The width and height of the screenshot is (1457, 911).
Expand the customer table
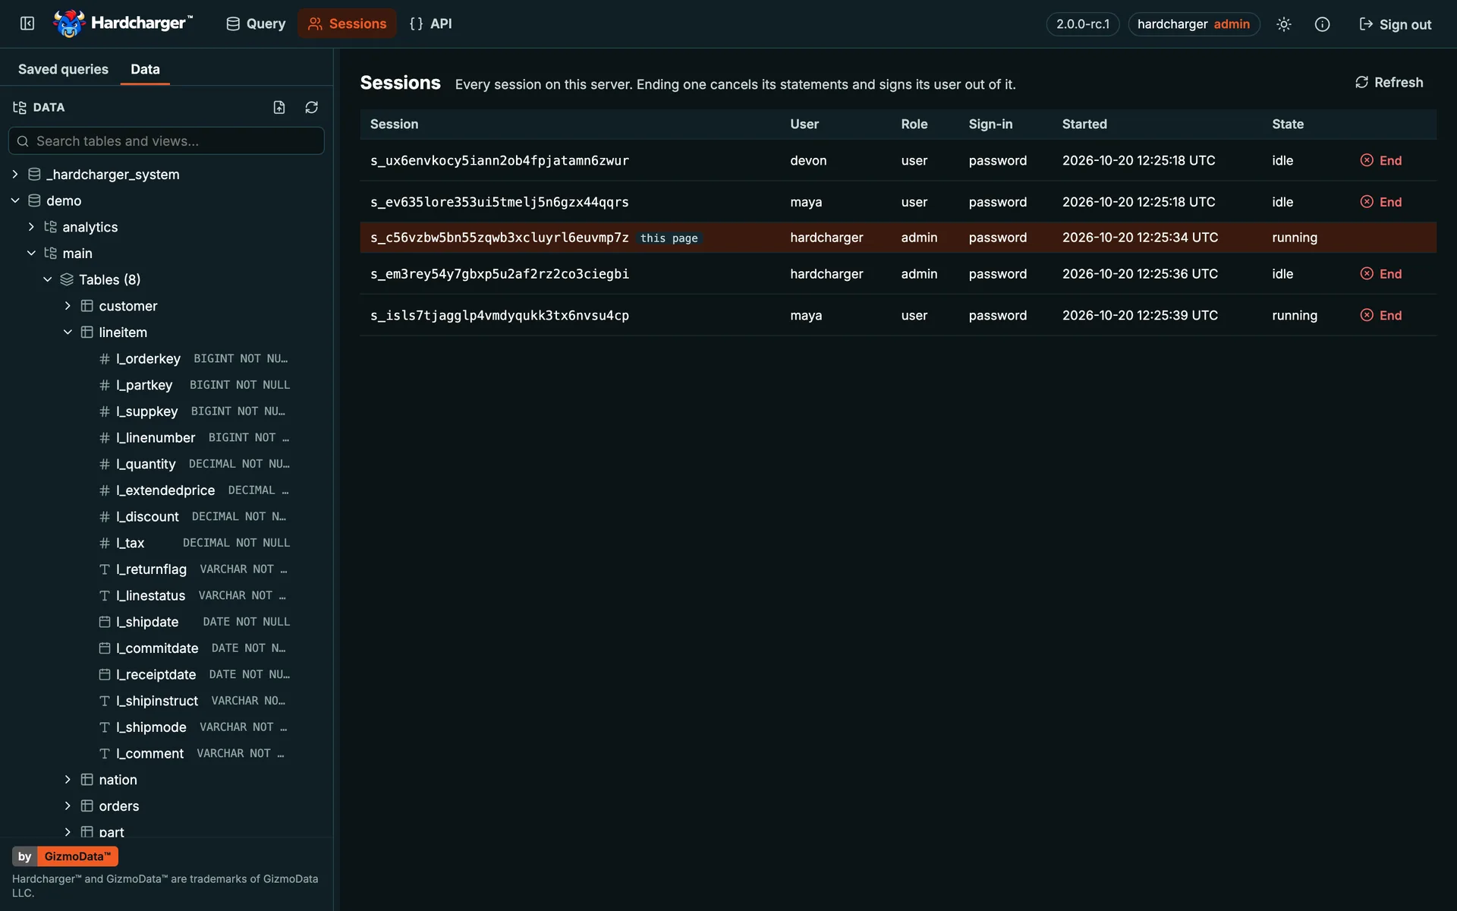(68, 306)
